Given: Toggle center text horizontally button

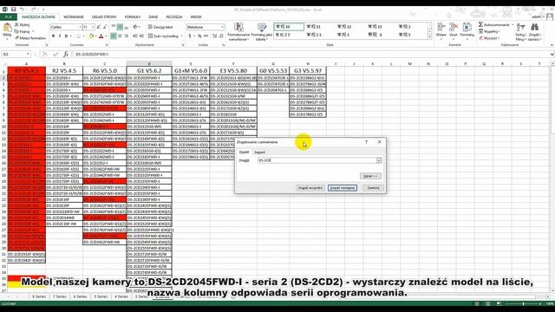Looking at the screenshot, I should [120, 36].
